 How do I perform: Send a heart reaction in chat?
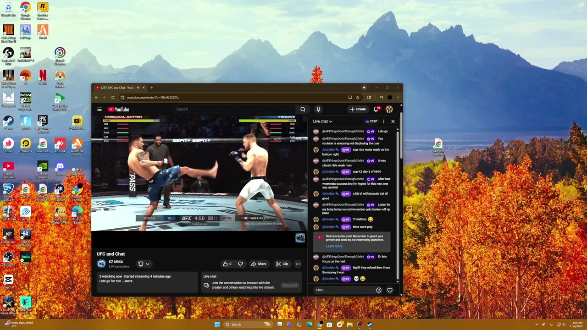(x=390, y=290)
